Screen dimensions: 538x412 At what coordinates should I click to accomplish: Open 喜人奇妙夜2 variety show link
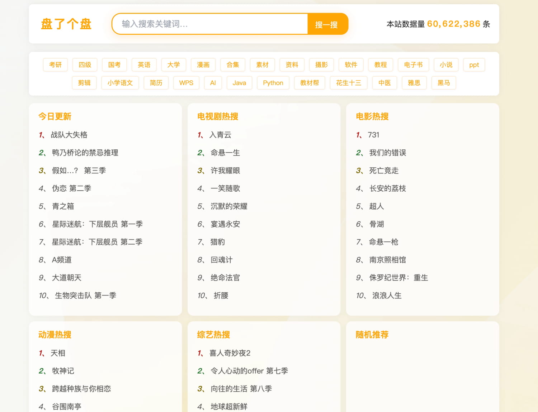(230, 353)
